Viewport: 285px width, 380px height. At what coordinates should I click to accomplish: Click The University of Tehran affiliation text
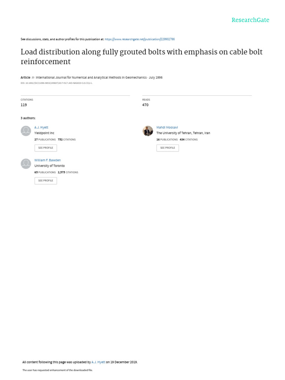tap(183, 133)
